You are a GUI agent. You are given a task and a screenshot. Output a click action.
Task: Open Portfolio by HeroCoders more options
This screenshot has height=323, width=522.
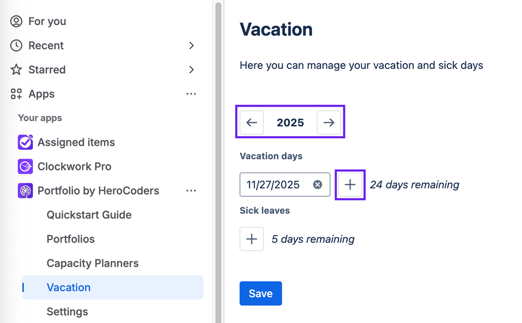[191, 190]
